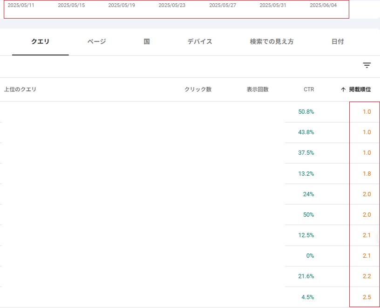Click the row with 0% CTR
Viewport: 380px width, 308px height.
tap(190, 256)
